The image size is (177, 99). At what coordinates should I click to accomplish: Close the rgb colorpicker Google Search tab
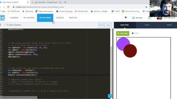coord(60,2)
